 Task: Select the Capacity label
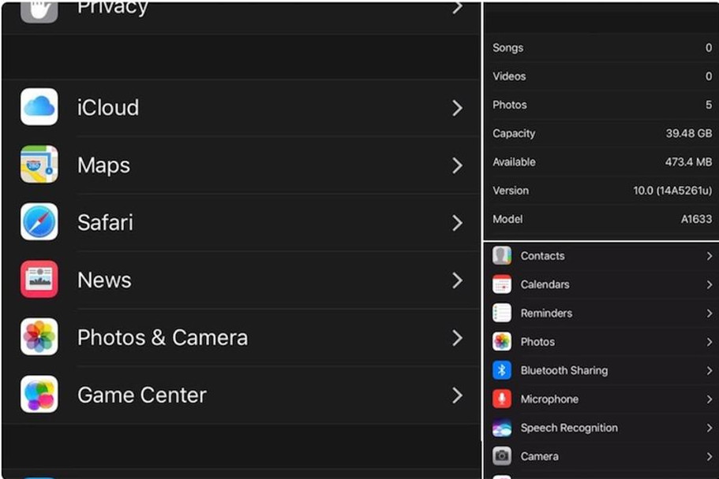click(514, 133)
